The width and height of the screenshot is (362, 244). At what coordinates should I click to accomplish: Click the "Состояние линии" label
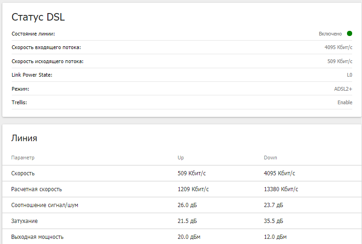pos(33,34)
